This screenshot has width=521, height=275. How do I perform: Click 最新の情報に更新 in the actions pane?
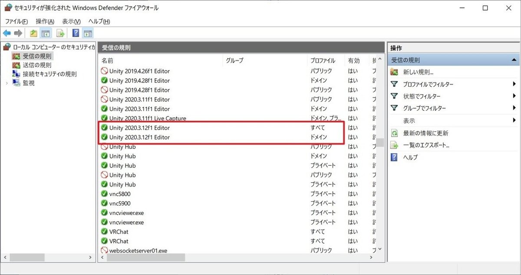(x=425, y=133)
